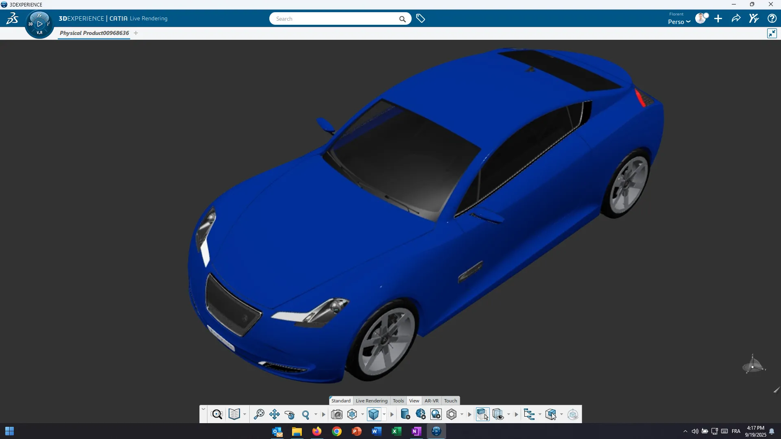Open the Perso collaborative space dropdown
The height and width of the screenshot is (439, 781).
(678, 22)
